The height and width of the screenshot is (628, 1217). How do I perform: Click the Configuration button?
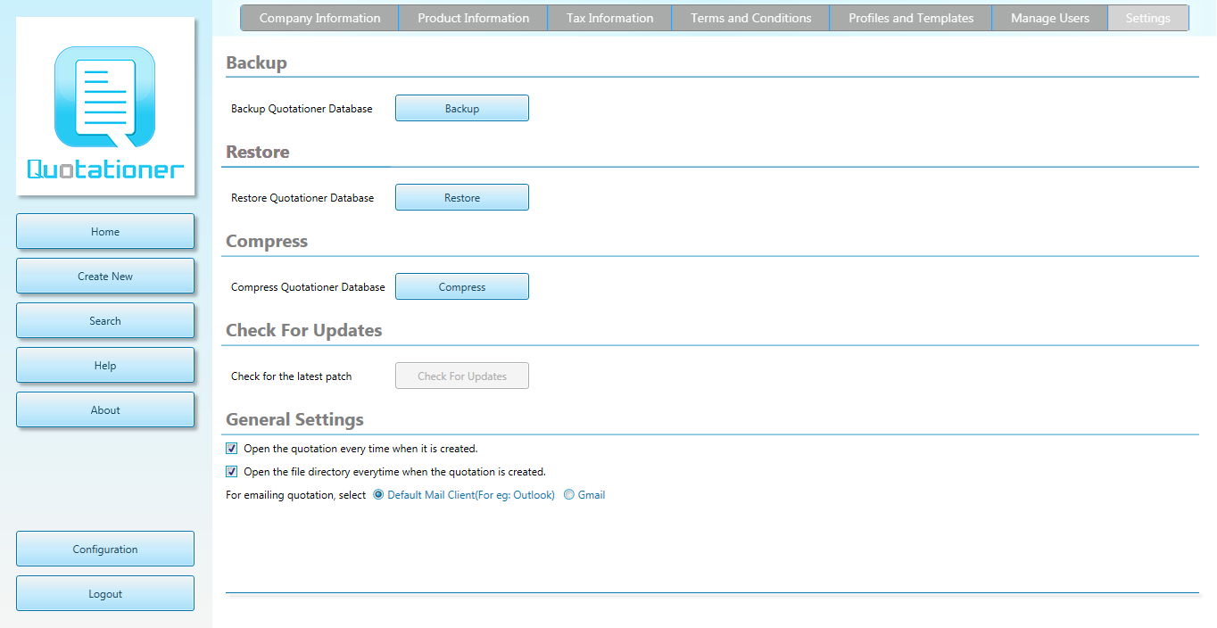105,549
